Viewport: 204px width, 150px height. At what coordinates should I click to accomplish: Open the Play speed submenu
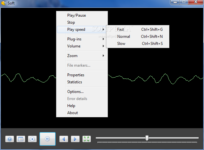[82, 29]
